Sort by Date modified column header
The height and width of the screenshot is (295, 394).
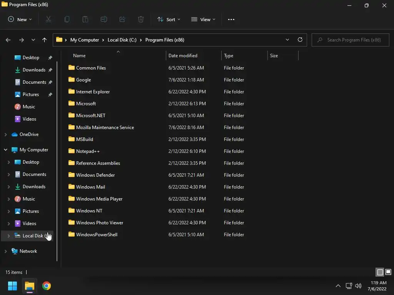pyautogui.click(x=194, y=55)
